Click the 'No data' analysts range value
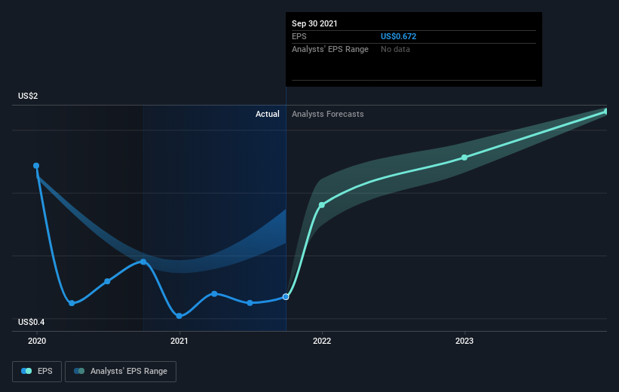 pos(395,49)
